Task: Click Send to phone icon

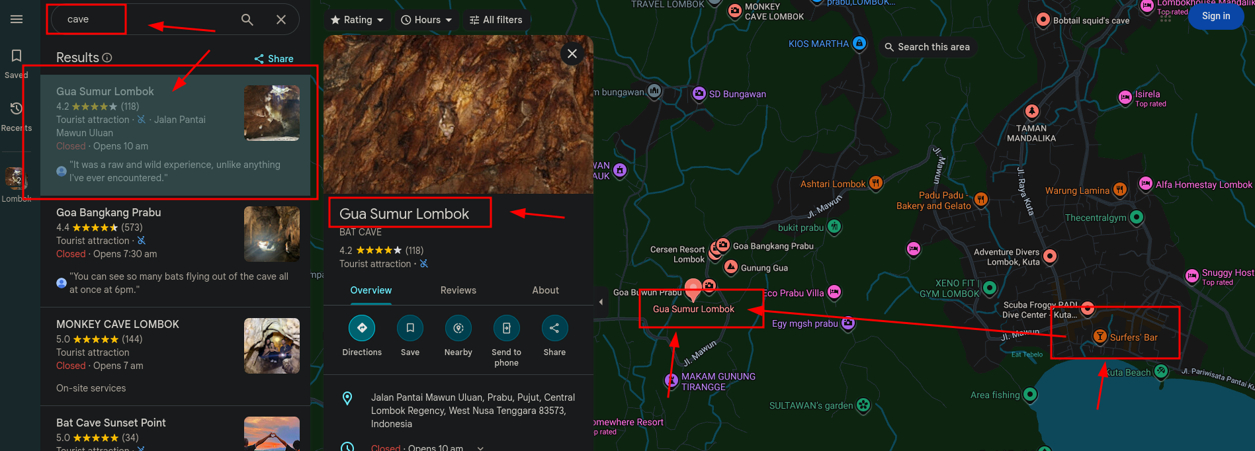Action: (x=506, y=328)
